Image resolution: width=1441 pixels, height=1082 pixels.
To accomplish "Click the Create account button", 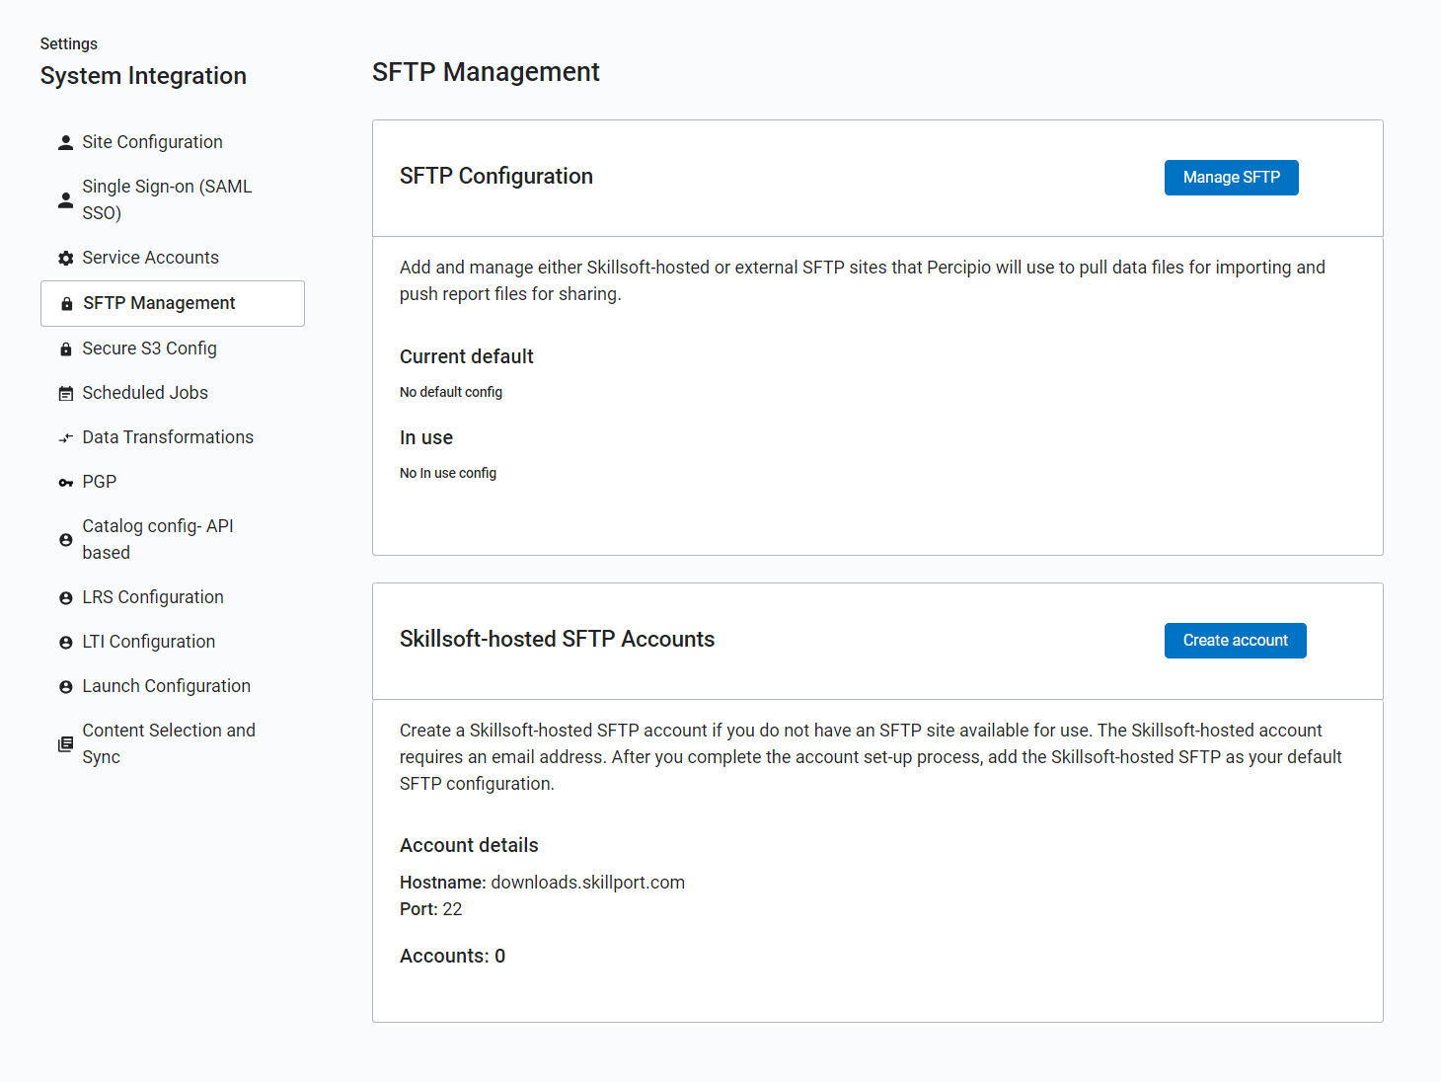I will 1236,641.
